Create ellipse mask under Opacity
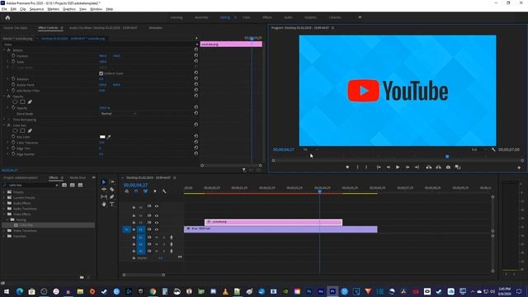This screenshot has height=297, width=528. point(15,102)
